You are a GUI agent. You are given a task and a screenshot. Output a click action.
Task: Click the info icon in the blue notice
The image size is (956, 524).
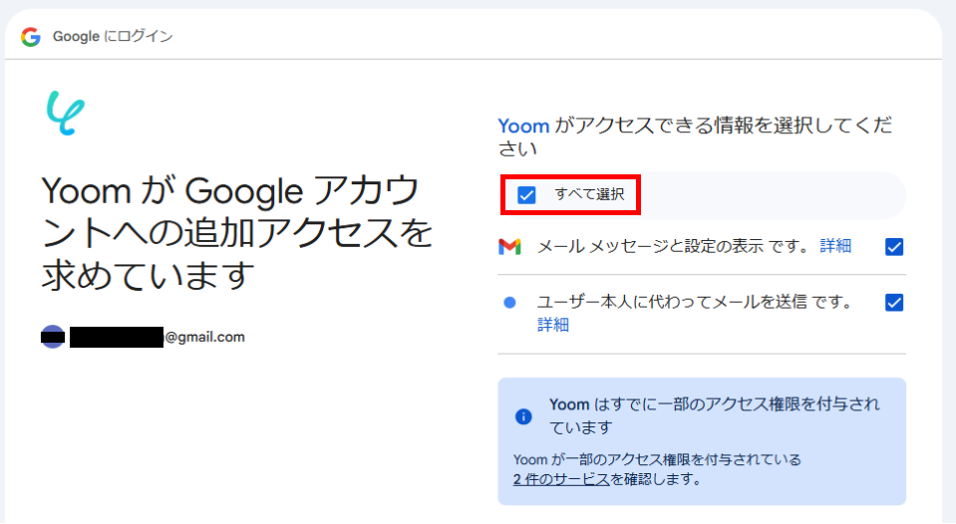(x=523, y=416)
